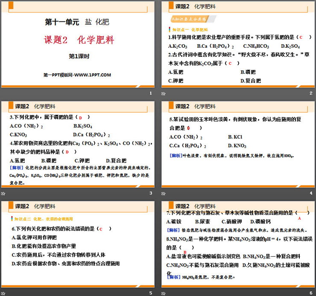Choose C.钾肥 in question 2

pos(176,80)
